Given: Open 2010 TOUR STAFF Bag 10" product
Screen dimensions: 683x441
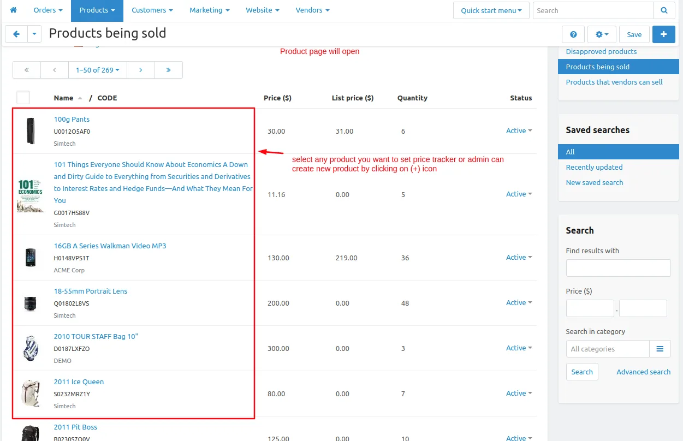Looking at the screenshot, I should 96,336.
